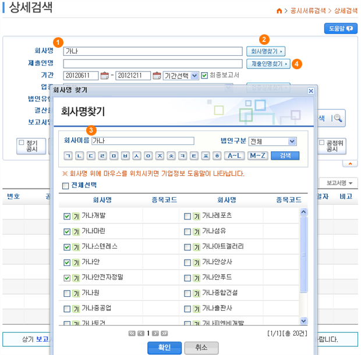
Task: Uncheck the 가나개발 company checkbox
Action: 66,216
